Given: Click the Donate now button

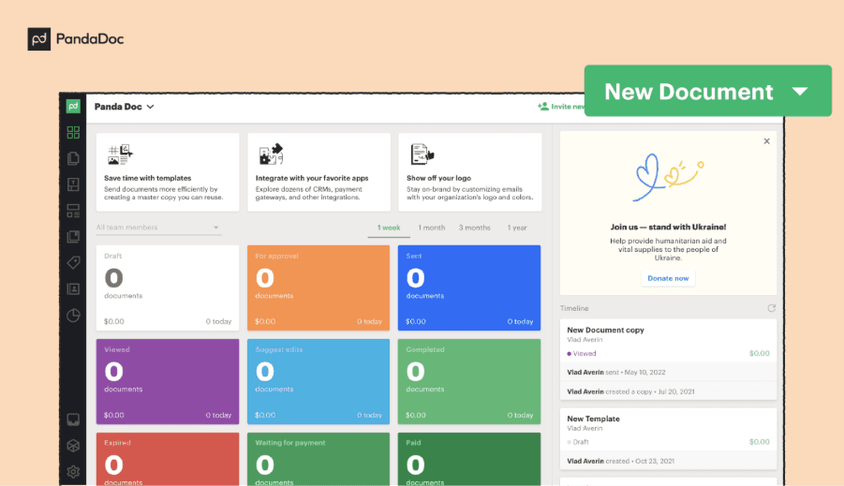Looking at the screenshot, I should click(x=668, y=278).
